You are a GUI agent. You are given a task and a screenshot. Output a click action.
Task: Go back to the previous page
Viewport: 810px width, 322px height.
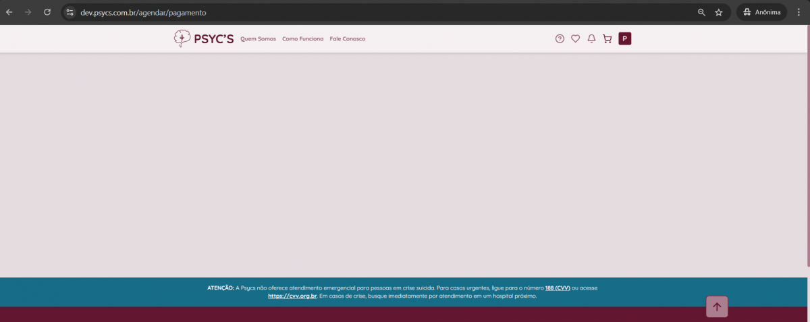(9, 12)
